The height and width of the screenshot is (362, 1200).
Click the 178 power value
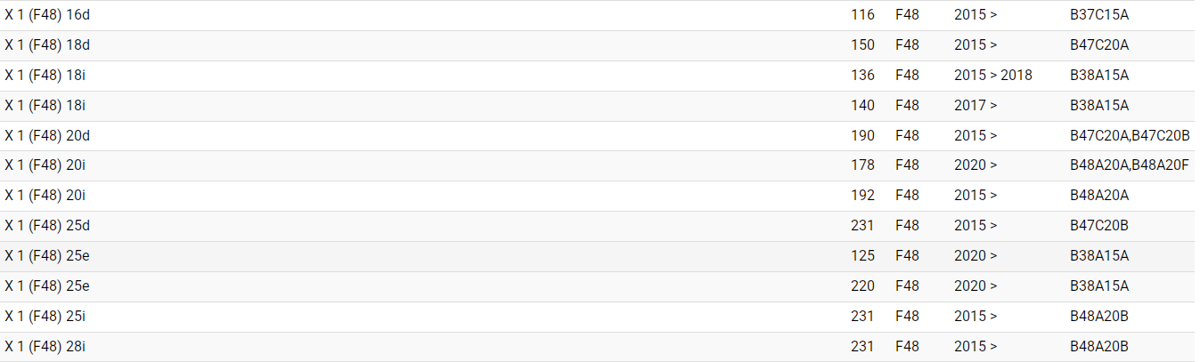click(x=862, y=165)
